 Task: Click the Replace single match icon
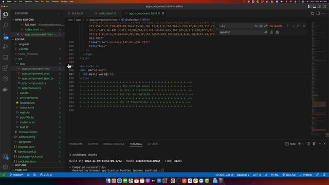click(271, 32)
